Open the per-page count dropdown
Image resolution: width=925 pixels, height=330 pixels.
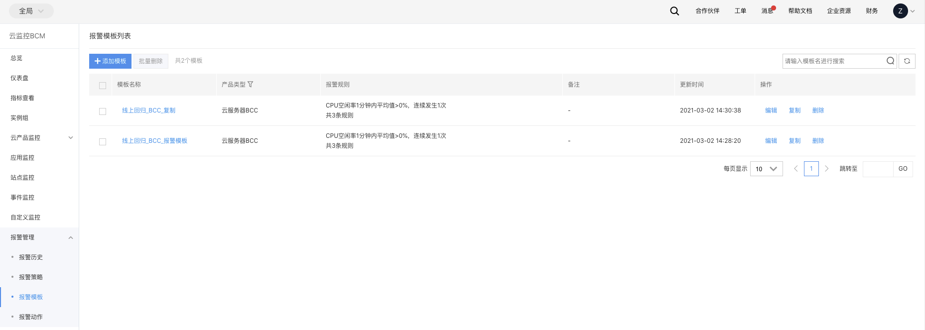766,169
